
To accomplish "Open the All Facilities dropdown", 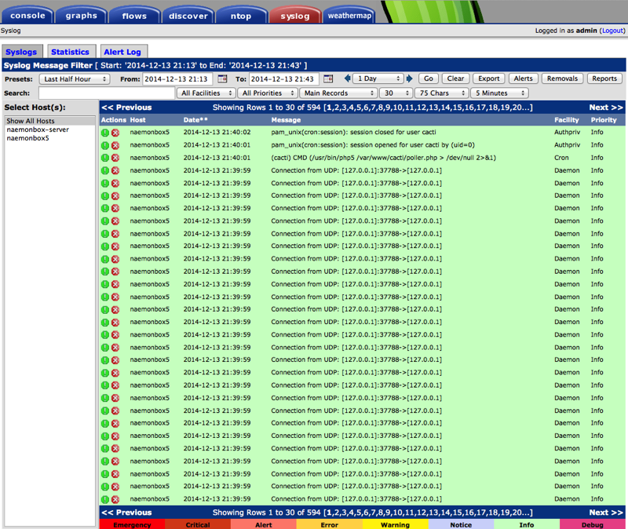I will pyautogui.click(x=206, y=93).
